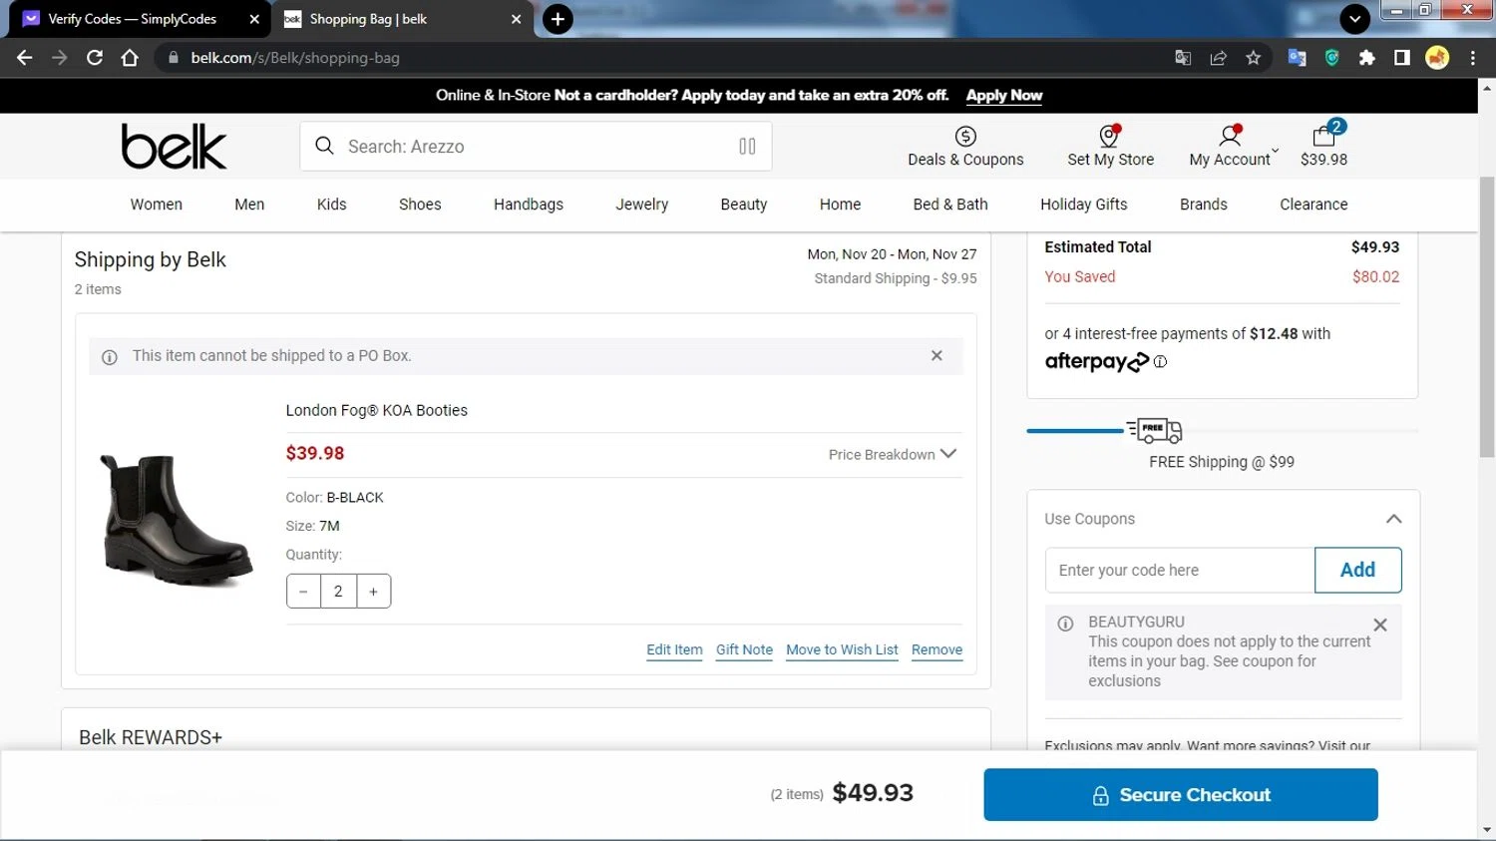Open the Home menu
Screen dimensions: 1496x841
tap(841, 205)
